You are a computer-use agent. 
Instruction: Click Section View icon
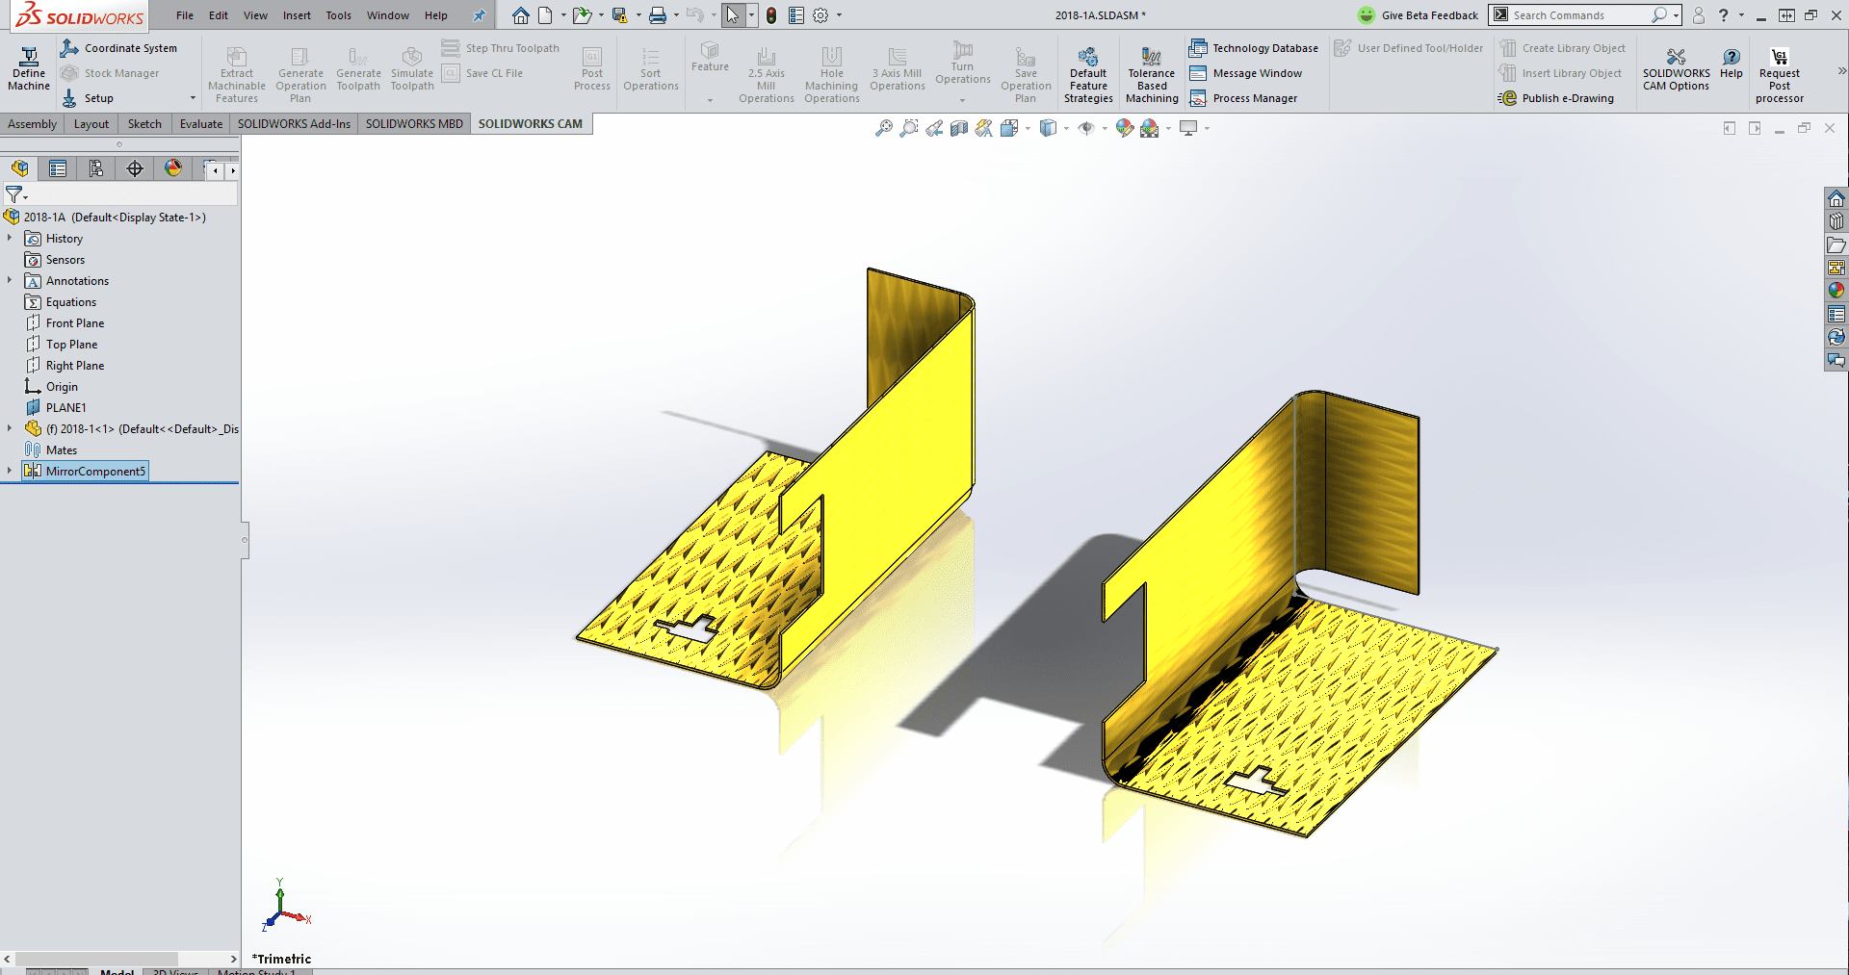[x=959, y=128]
